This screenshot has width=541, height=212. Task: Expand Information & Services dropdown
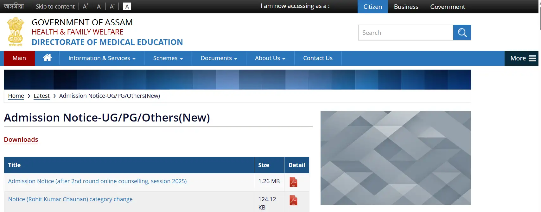click(102, 58)
